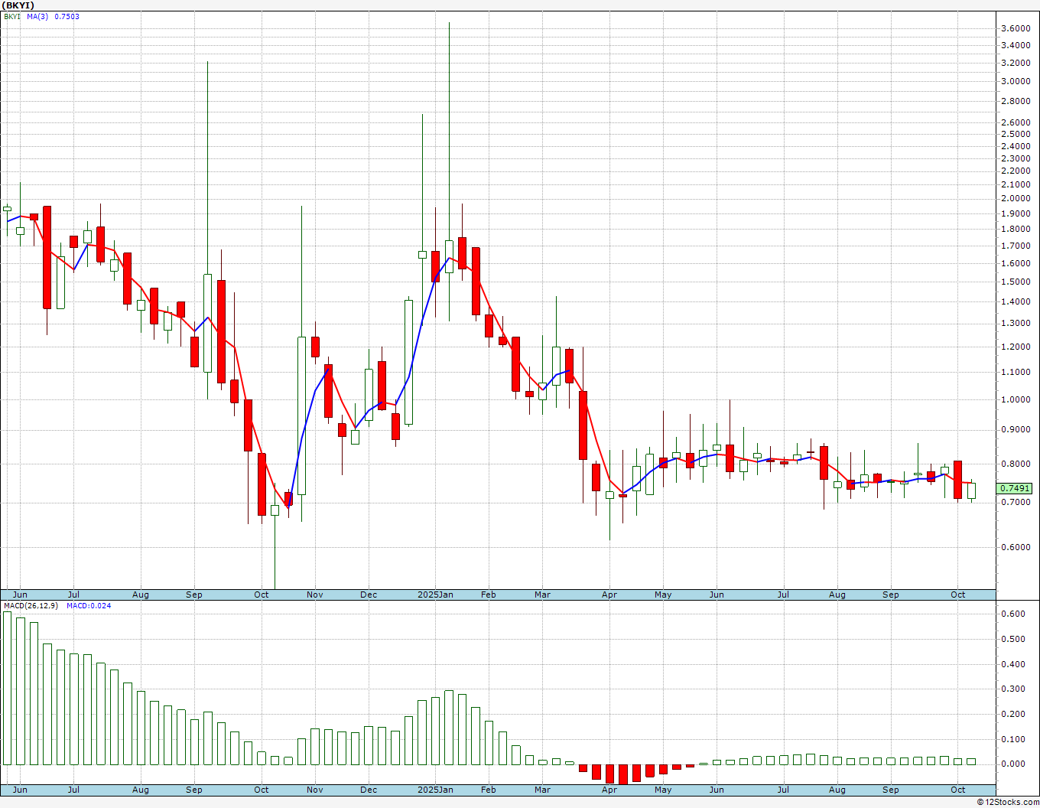
Task: Click the Dec marker on price chart axis
Action: pyautogui.click(x=369, y=595)
